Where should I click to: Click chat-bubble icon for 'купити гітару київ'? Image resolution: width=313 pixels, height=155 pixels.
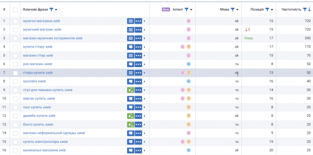tap(130, 47)
